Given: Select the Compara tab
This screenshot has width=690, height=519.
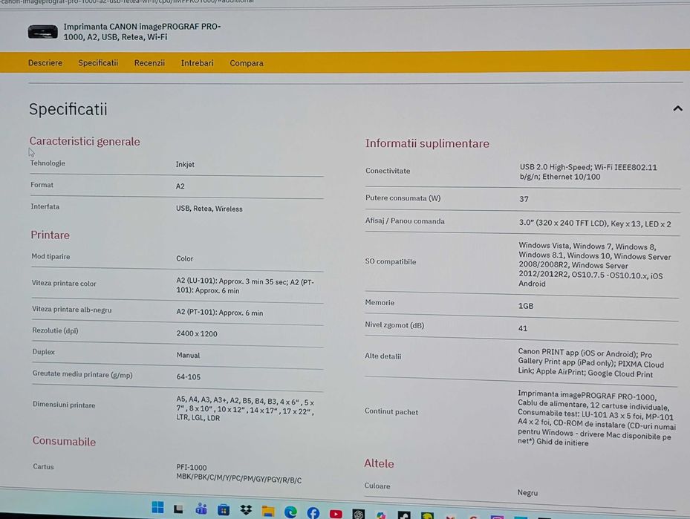Looking at the screenshot, I should click(x=247, y=63).
